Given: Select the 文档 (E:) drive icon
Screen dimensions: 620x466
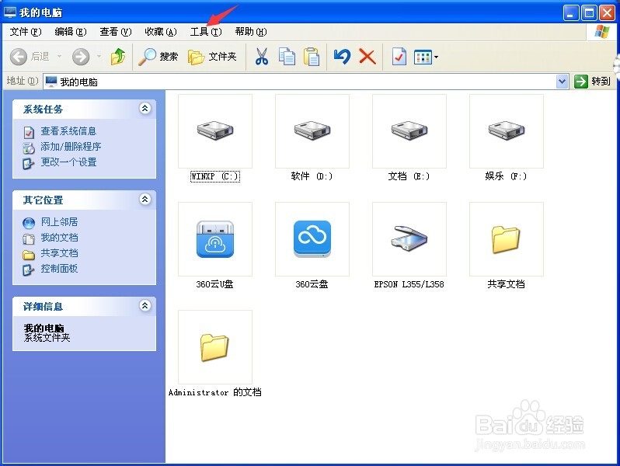Looking at the screenshot, I should (409, 130).
